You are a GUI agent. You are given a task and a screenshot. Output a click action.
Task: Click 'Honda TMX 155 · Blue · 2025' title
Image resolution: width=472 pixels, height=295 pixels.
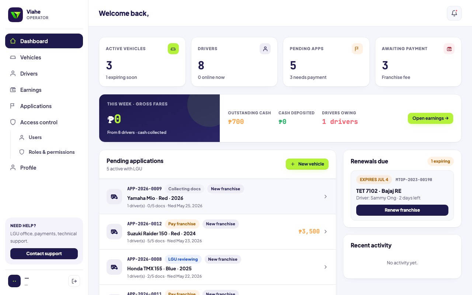point(160,268)
